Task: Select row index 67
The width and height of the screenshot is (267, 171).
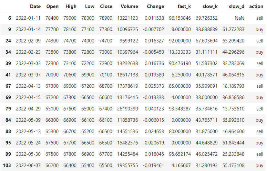Action: [8, 86]
